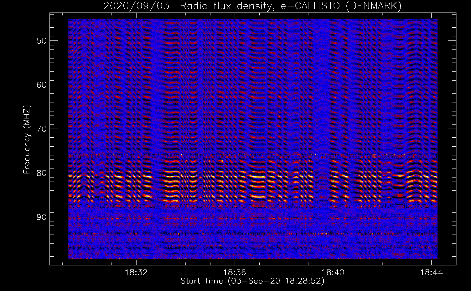
Task: Click the 50 frequency tick label
Action: coord(42,41)
